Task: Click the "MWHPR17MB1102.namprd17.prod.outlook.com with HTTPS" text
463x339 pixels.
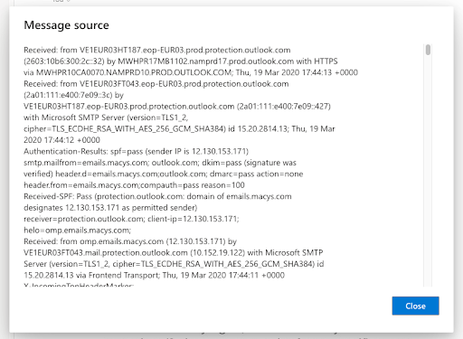Action: (x=228, y=61)
